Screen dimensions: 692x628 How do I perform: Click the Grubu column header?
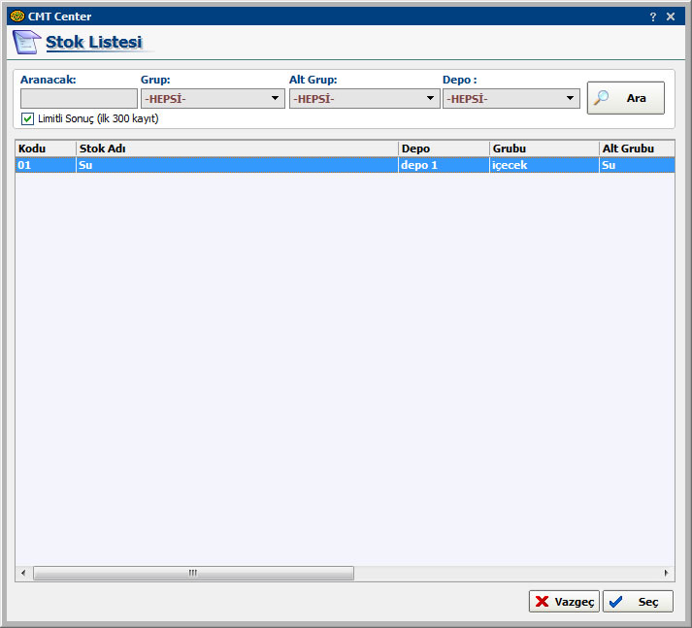[544, 149]
